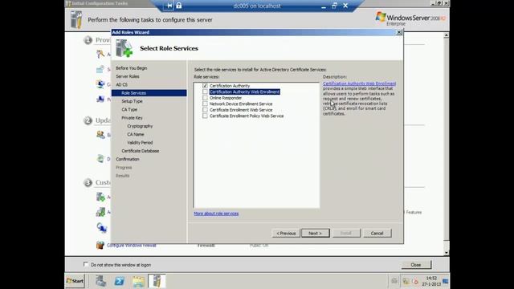Tick Network Device Enrollment Service checkbox
The image size is (514, 289).
(206, 104)
